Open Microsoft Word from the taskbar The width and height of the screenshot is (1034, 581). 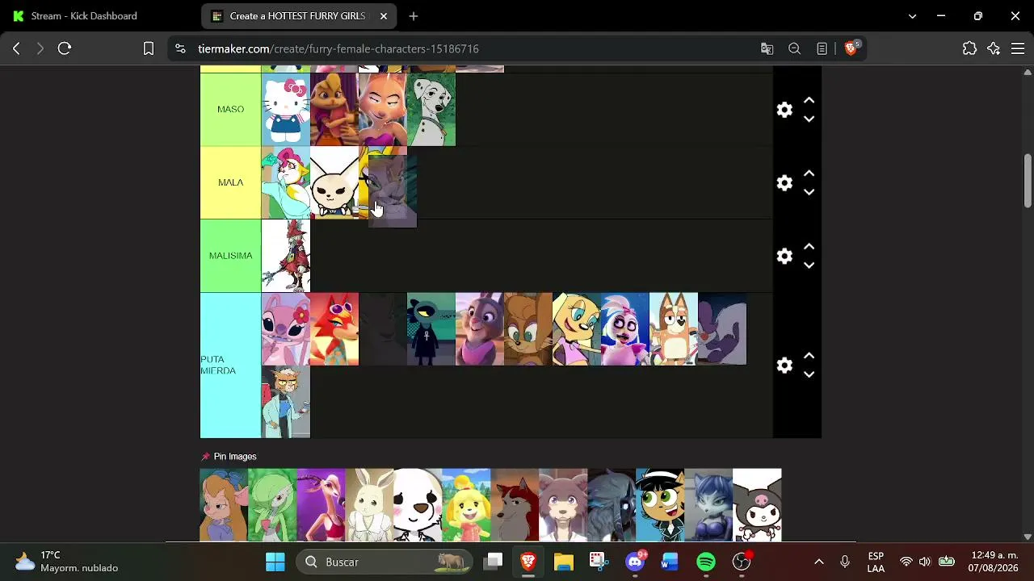coord(670,562)
